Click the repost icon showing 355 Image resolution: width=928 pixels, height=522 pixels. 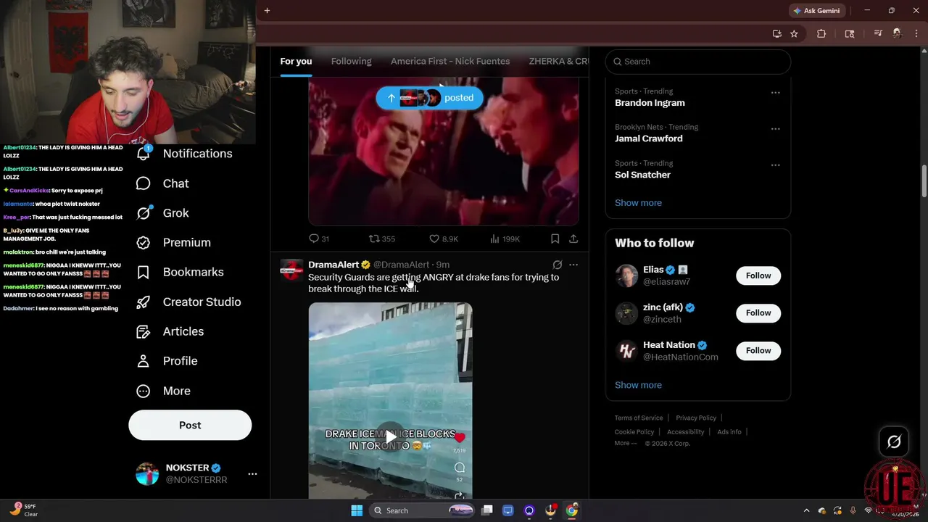(x=374, y=239)
